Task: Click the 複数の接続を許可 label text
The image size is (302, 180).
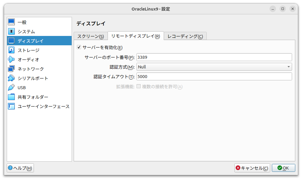Action: pyautogui.click(x=162, y=86)
